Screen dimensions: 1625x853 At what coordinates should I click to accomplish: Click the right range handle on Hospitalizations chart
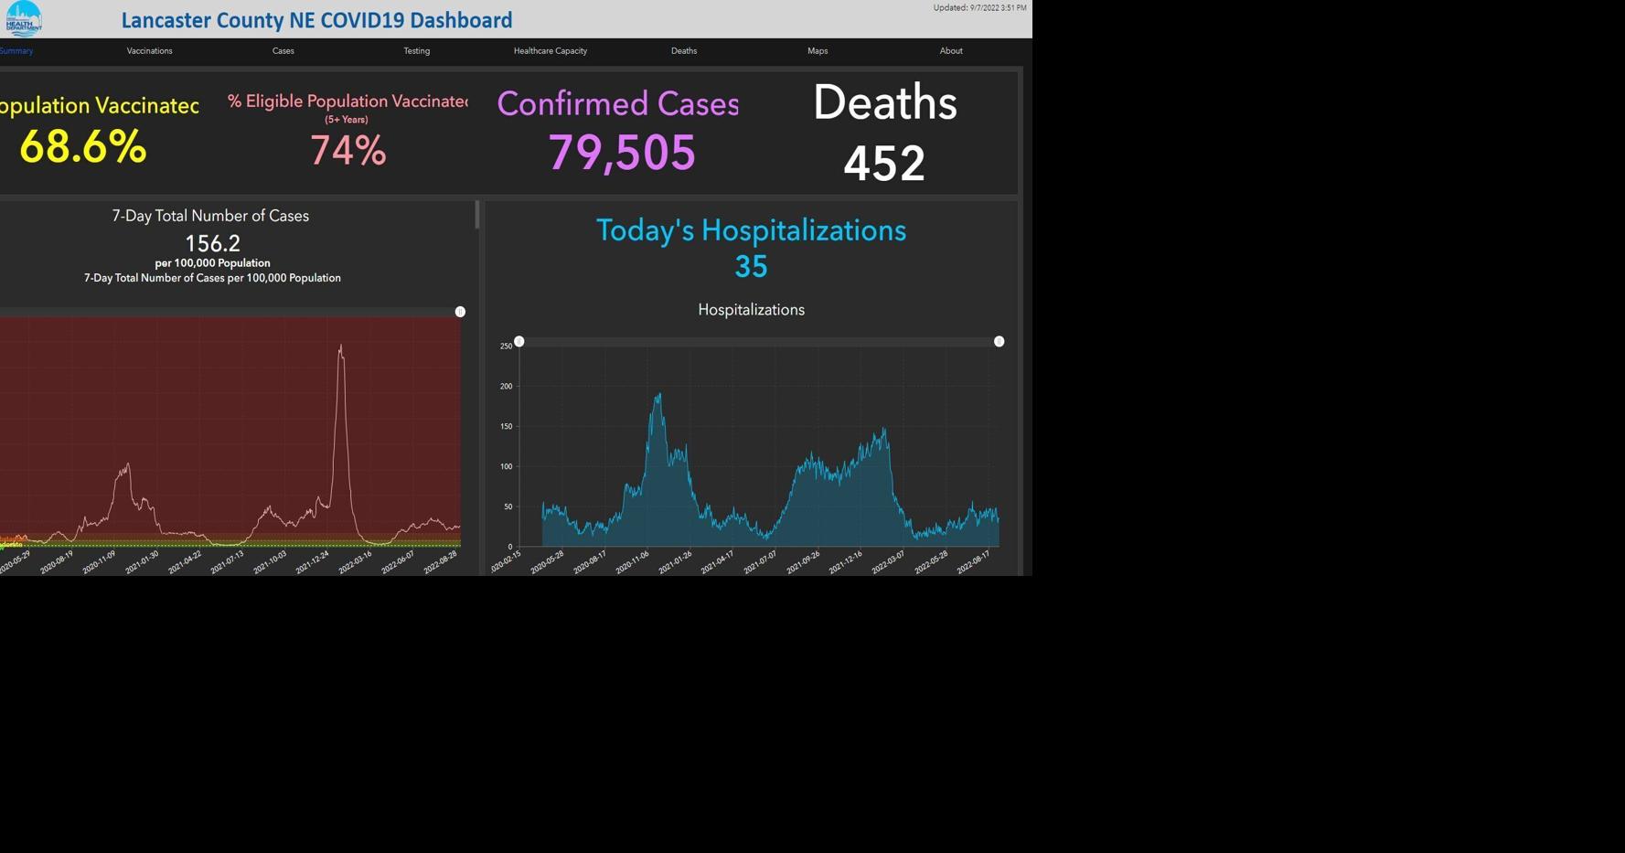tap(999, 341)
